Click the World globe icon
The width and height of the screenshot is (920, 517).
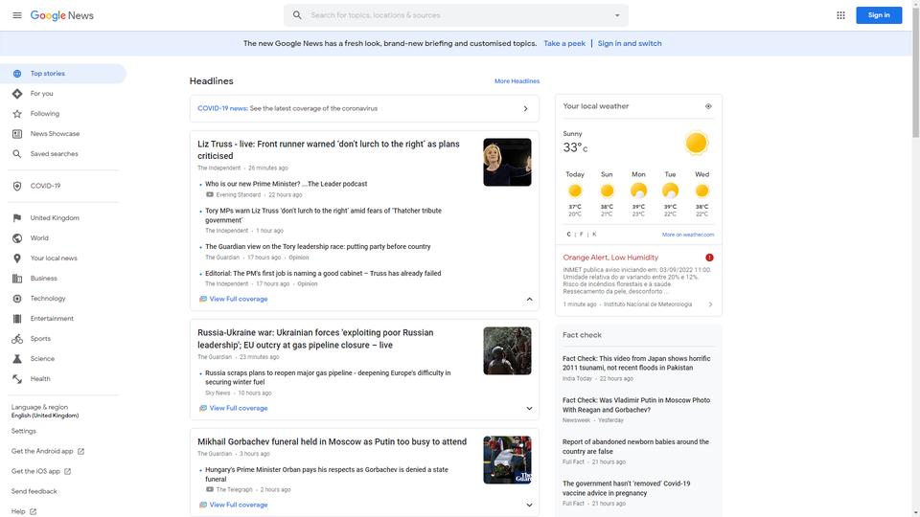coord(17,238)
